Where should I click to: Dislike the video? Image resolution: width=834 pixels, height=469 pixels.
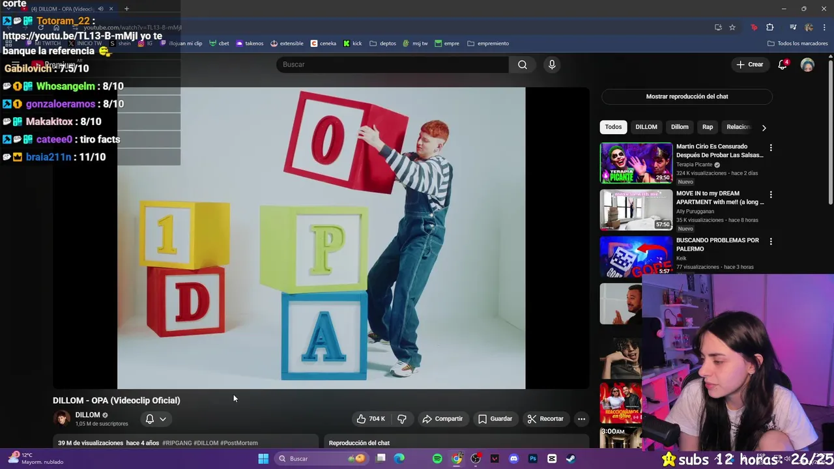click(x=402, y=419)
